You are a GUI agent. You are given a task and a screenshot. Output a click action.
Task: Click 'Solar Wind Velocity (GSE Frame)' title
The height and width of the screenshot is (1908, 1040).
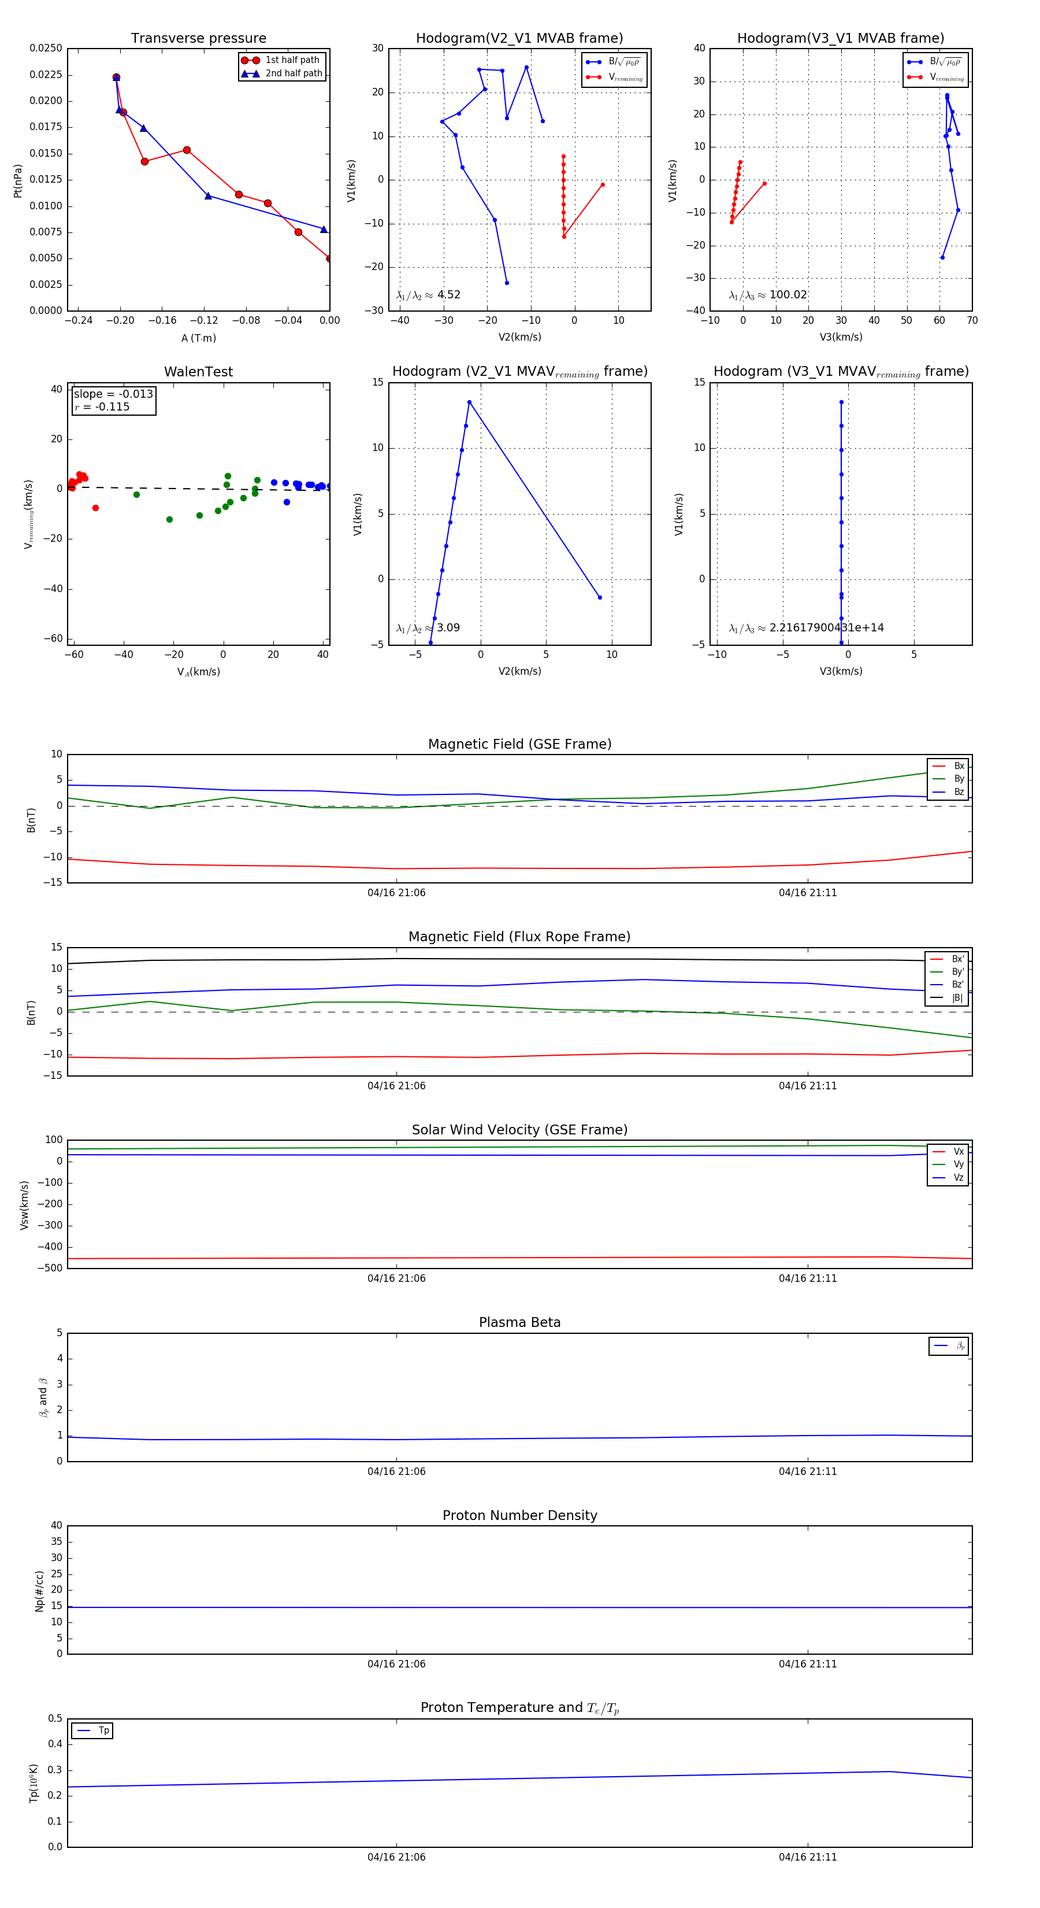click(519, 1130)
